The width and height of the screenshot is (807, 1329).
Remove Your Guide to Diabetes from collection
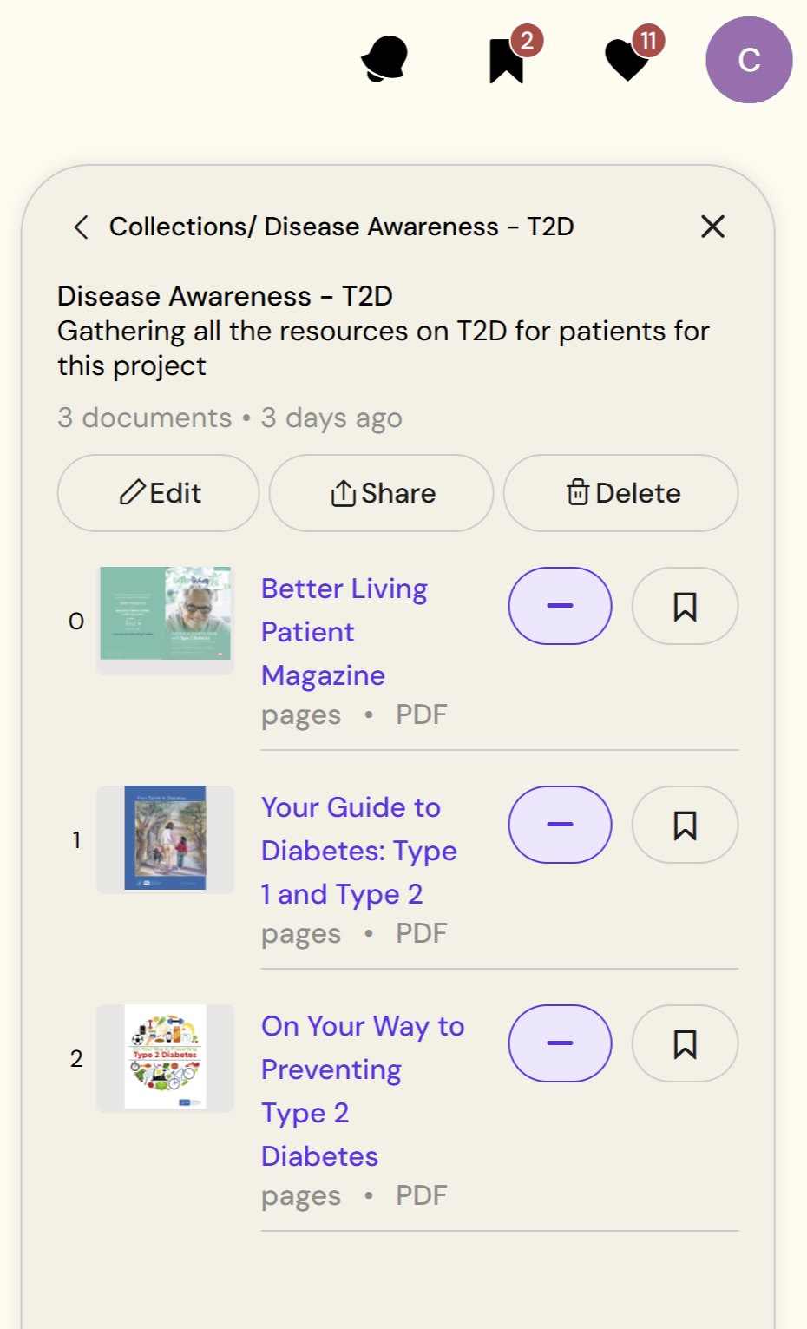[560, 825]
